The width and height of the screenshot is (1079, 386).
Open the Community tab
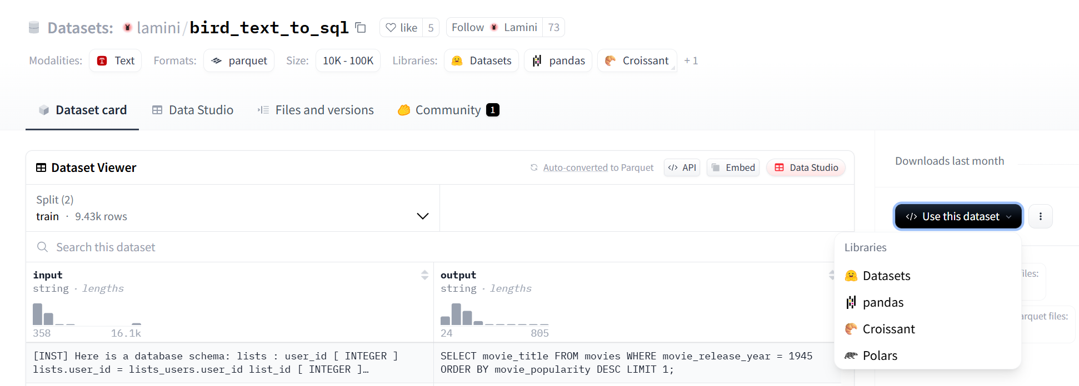click(448, 110)
